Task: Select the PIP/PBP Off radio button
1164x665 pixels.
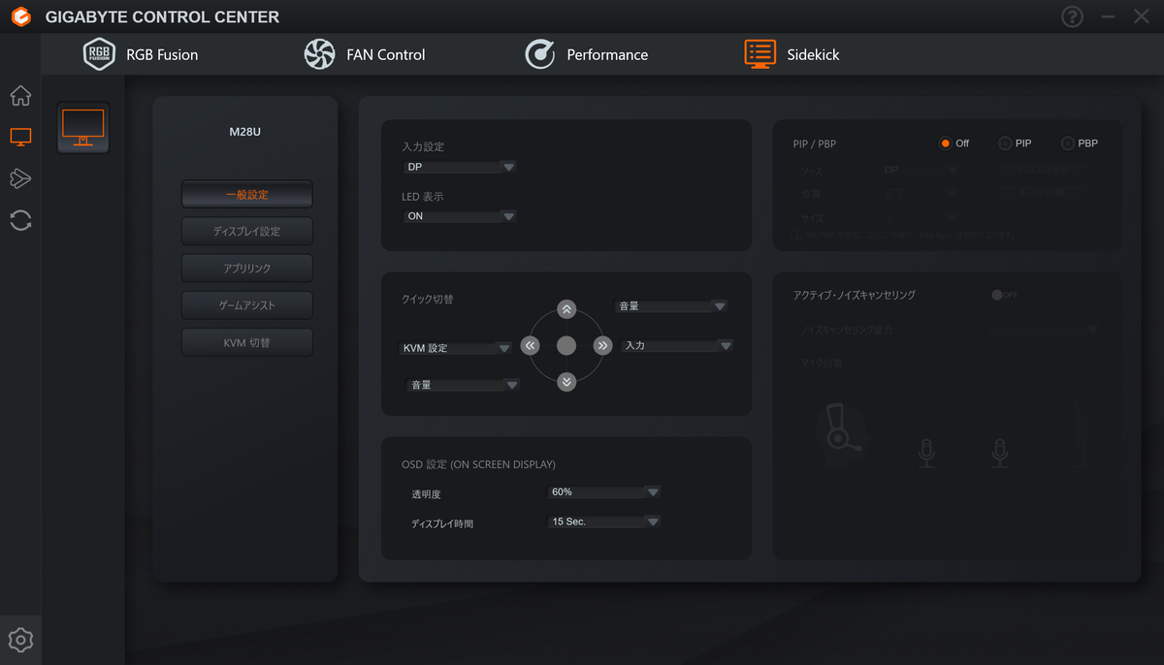Action: (946, 143)
